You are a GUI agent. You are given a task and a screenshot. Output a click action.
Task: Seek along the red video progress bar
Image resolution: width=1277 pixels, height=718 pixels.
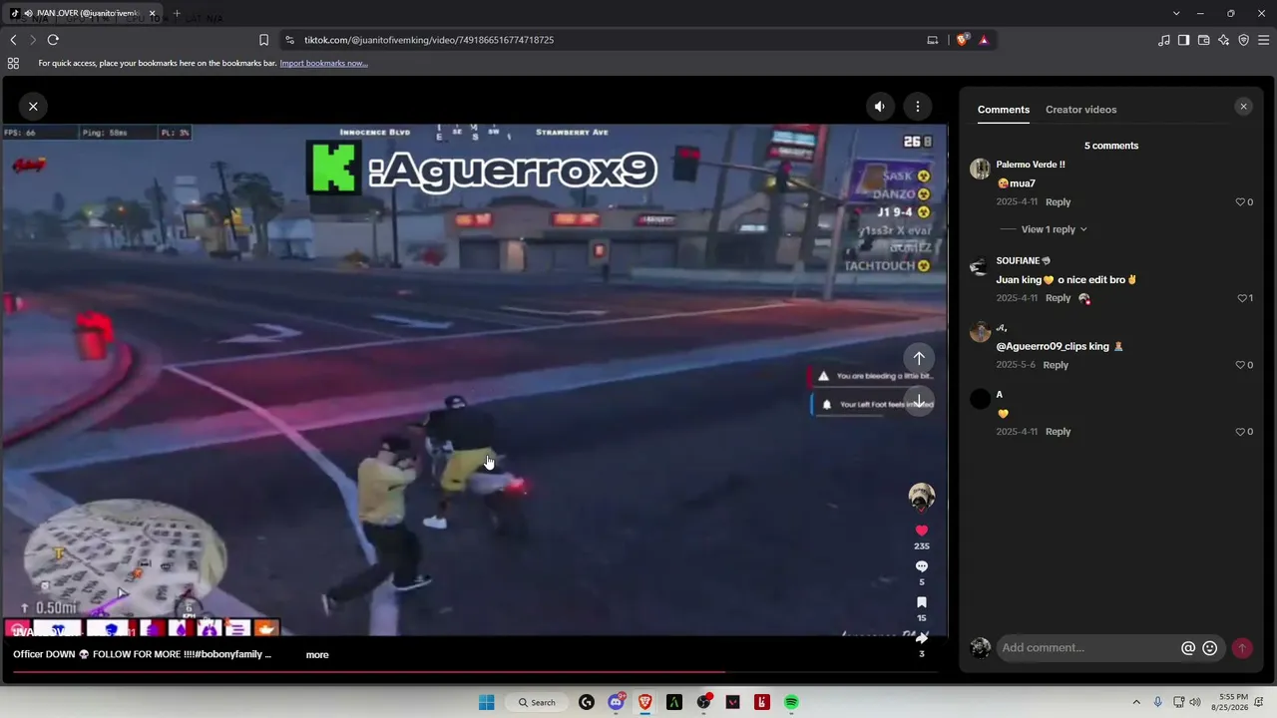click(x=475, y=672)
